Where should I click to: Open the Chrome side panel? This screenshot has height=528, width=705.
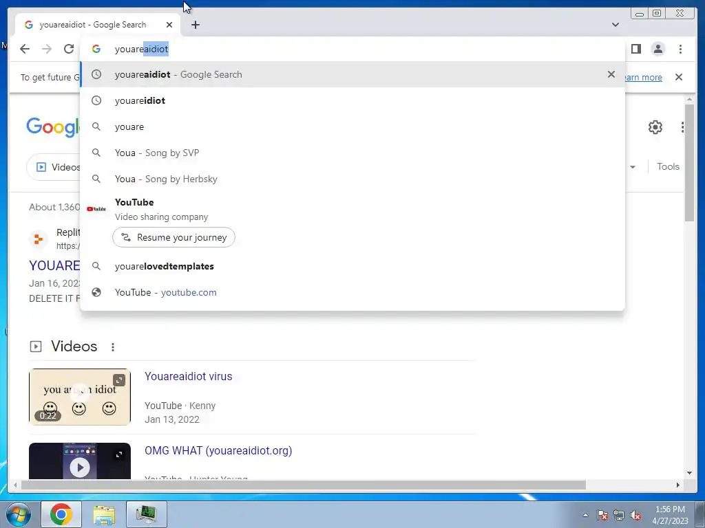pos(635,49)
